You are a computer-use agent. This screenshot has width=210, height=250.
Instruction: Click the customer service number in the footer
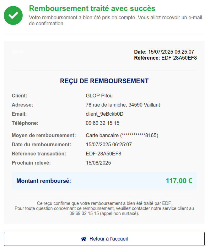[84, 213]
